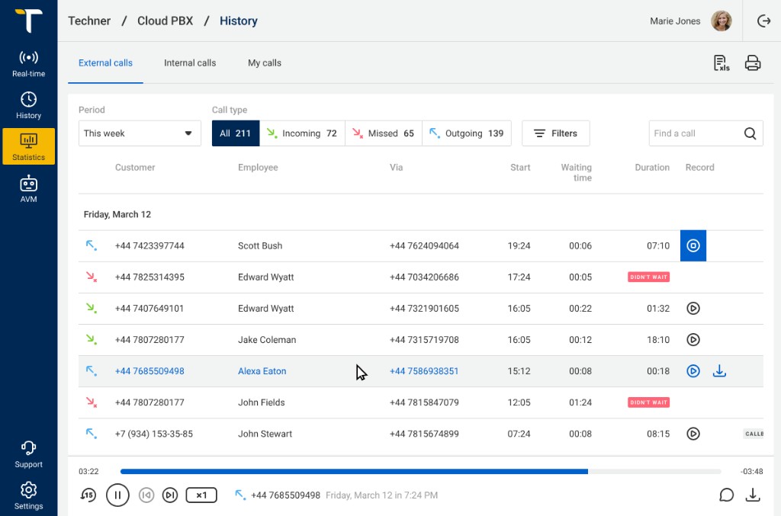Open the AVM robot section

28,189
